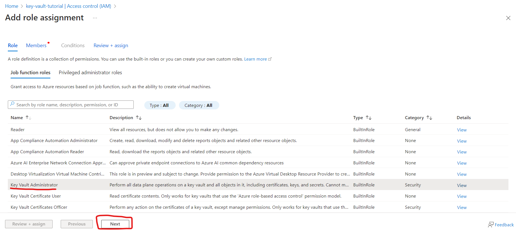
Task: Go to the Review + assign tab
Action: click(x=111, y=45)
